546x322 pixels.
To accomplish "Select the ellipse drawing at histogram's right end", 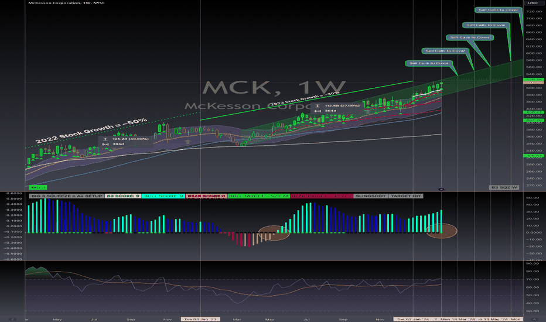I will (x=442, y=231).
